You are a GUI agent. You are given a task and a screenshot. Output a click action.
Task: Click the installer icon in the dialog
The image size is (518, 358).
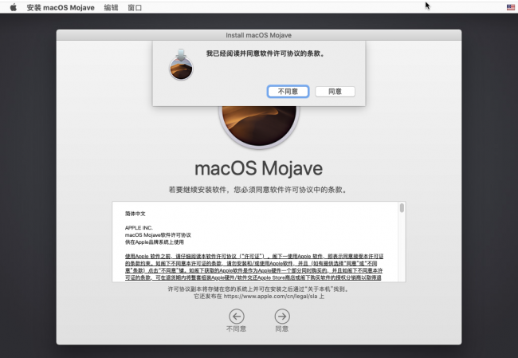coord(181,65)
